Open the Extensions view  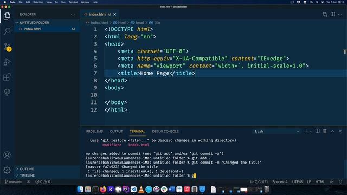click(7, 77)
